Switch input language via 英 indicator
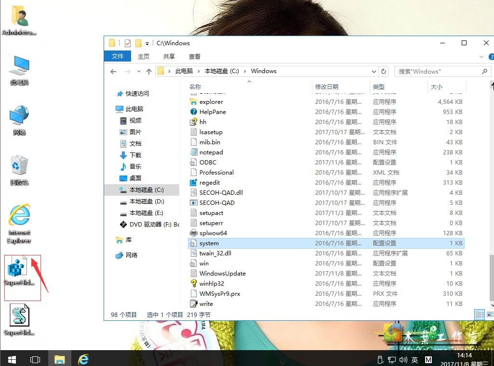Screen dimensions: 494x366 pos(415,359)
